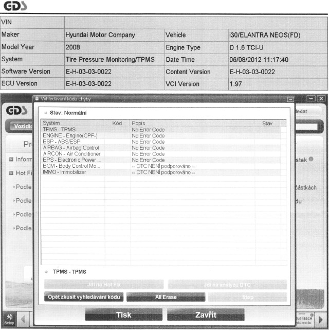Click the VCI Version value '1.97'
The width and height of the screenshot is (329, 331).
point(235,84)
